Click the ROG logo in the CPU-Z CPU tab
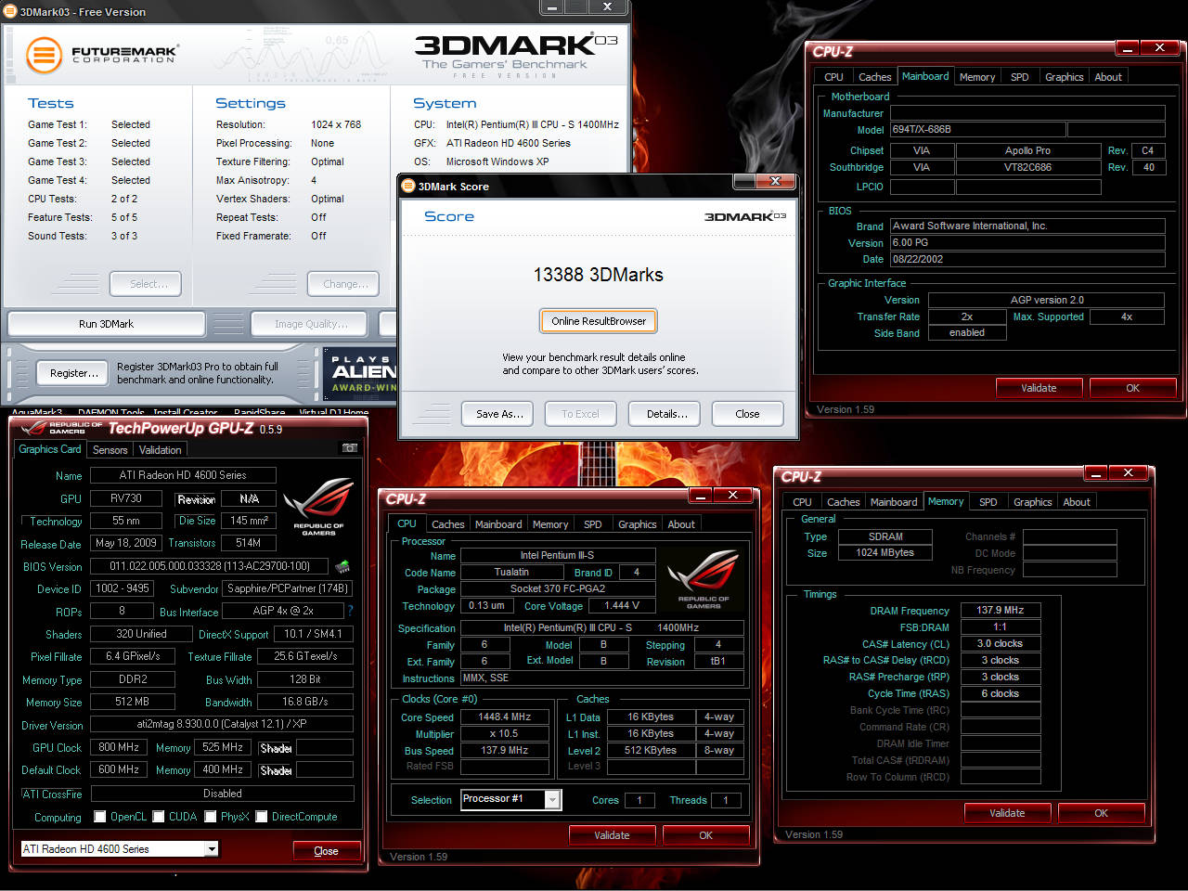Image resolution: width=1188 pixels, height=891 pixels. pos(704,578)
